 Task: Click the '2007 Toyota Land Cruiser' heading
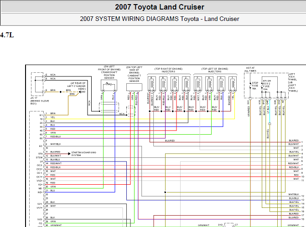pyautogui.click(x=160, y=7)
